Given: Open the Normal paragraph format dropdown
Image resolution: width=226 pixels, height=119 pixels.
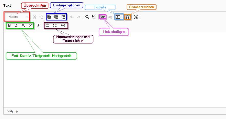Looking at the screenshot, I should pos(17,17).
